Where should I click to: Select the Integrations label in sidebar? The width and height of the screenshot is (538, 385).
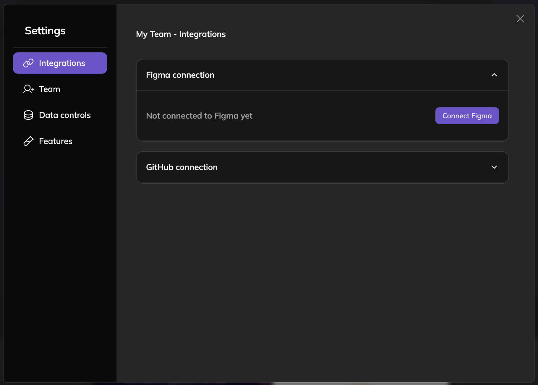[x=62, y=63]
